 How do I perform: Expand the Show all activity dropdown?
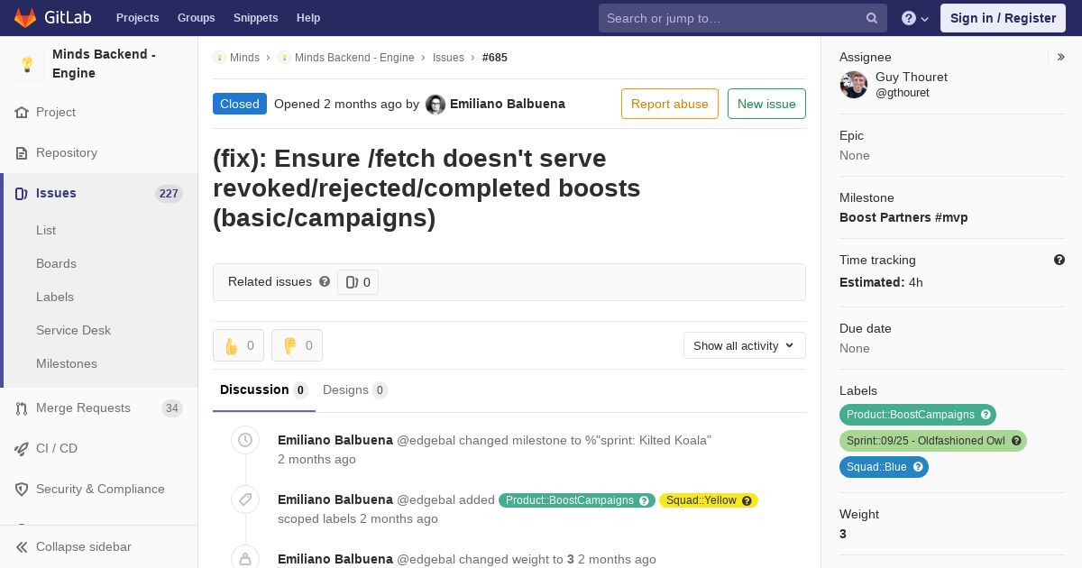744,345
